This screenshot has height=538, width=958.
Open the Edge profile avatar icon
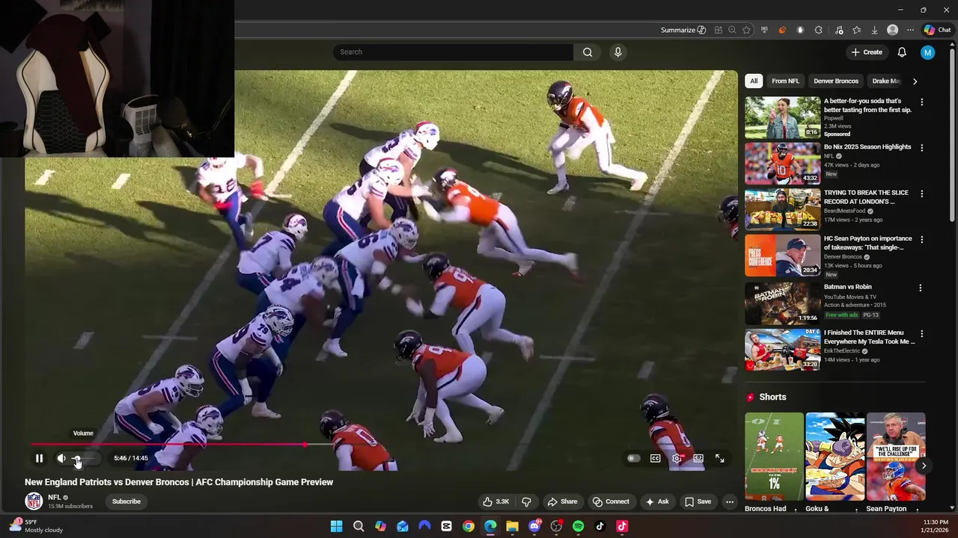[x=892, y=30]
